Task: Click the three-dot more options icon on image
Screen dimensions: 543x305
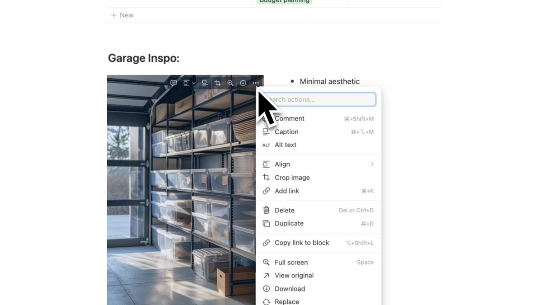Action: [x=256, y=83]
